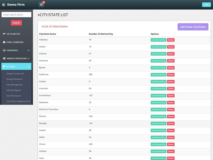The width and height of the screenshot is (213, 160).
Task: Click the monitor icon next to Properties
Action: point(4,50)
